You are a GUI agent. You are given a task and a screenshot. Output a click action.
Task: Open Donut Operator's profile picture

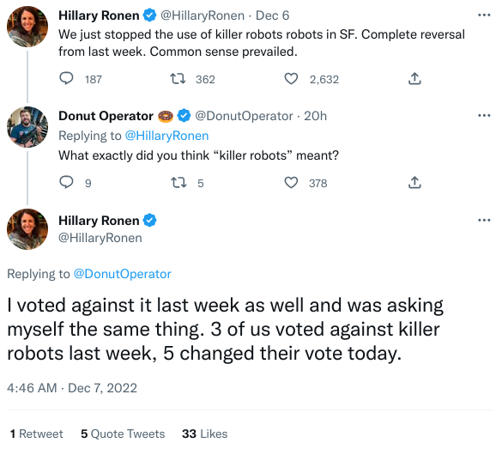[x=27, y=127]
